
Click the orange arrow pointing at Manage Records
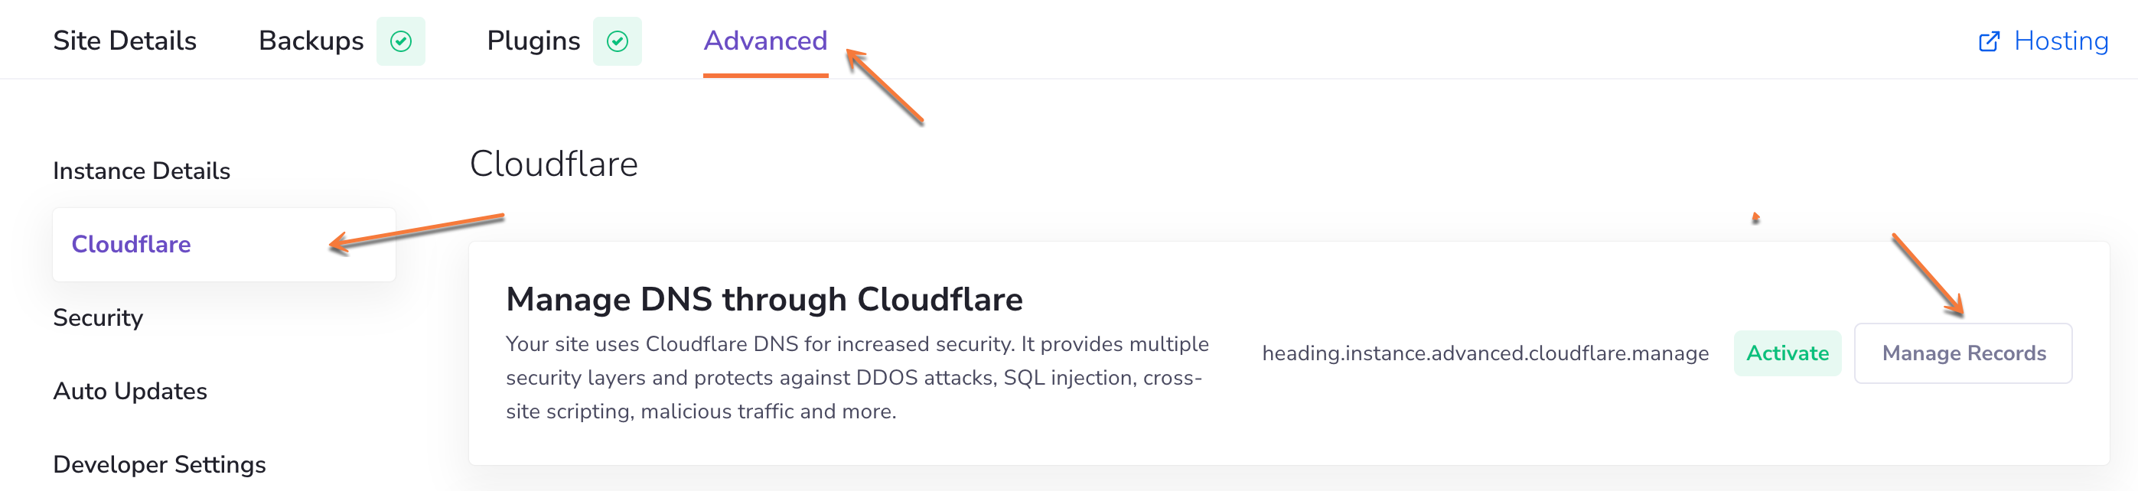(x=1928, y=275)
